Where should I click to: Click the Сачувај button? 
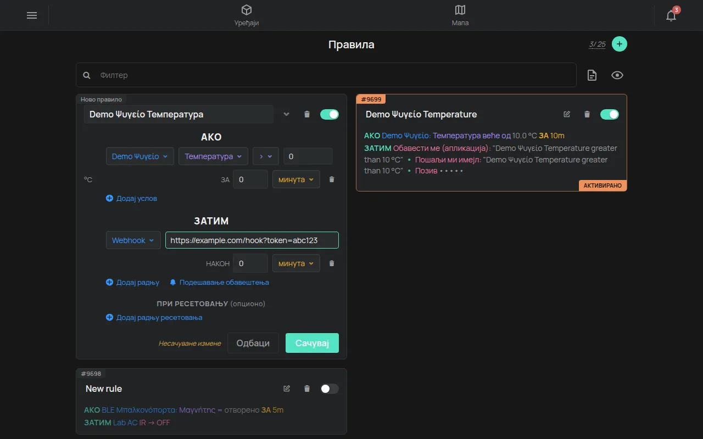(312, 343)
